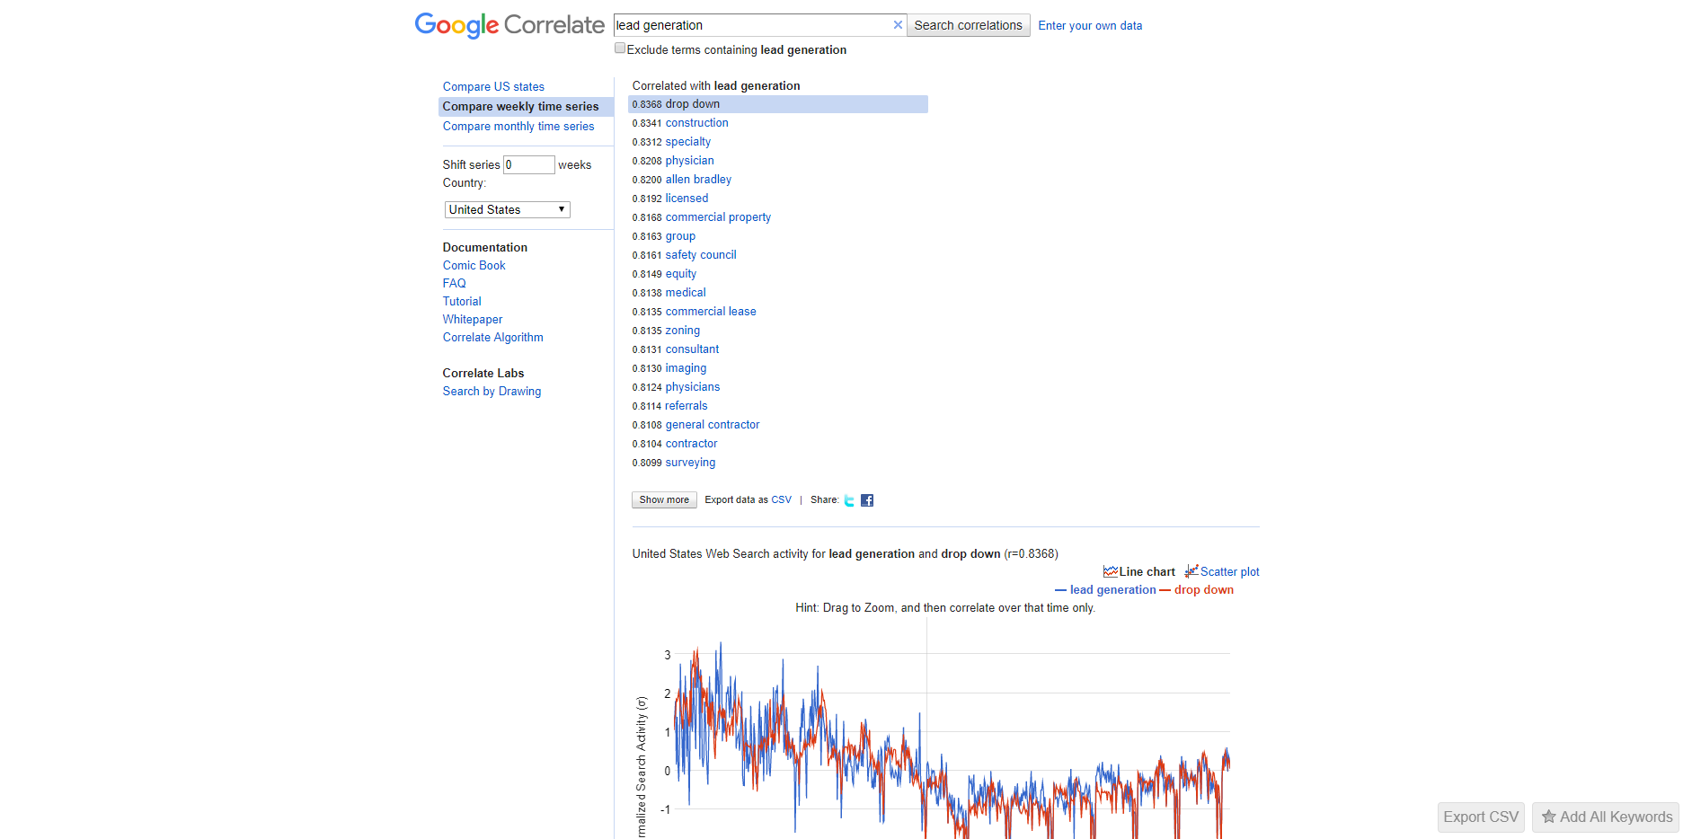The image size is (1692, 839).
Task: Open the Enter your own data link
Action: 1090,25
